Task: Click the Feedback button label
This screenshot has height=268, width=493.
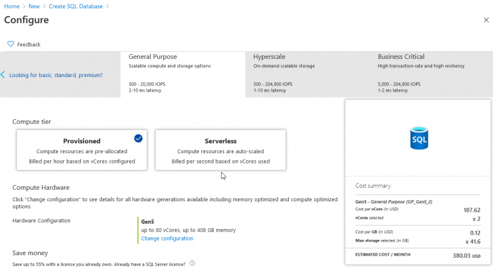Action: click(x=29, y=44)
